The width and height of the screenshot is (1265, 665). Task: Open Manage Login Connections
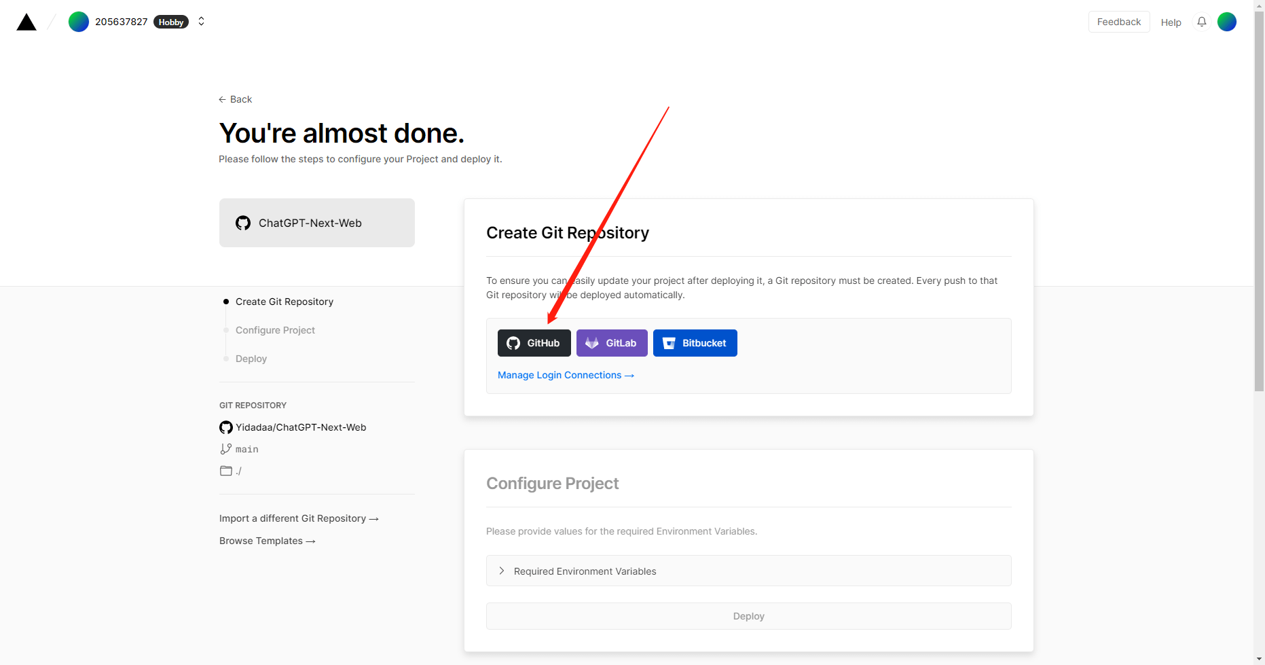(566, 375)
